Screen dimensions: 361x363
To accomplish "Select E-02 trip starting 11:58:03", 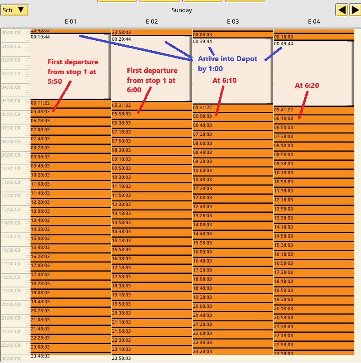I will coord(152,196).
